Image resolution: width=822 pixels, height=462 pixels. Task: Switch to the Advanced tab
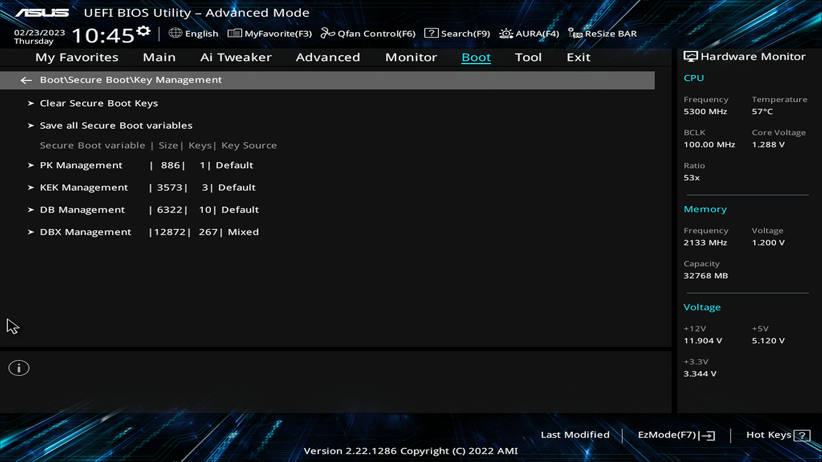[328, 57]
